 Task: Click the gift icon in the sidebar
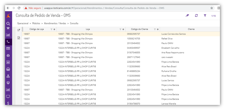[x=8, y=55]
